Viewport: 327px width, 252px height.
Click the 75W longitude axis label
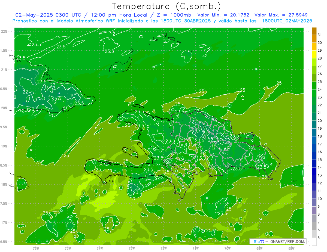[68, 248]
